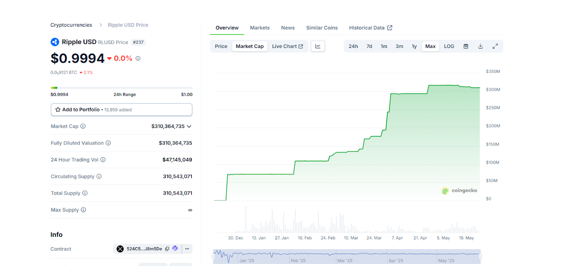This screenshot has height=266, width=578.
Task: Download chart data icon
Action: pos(480,46)
